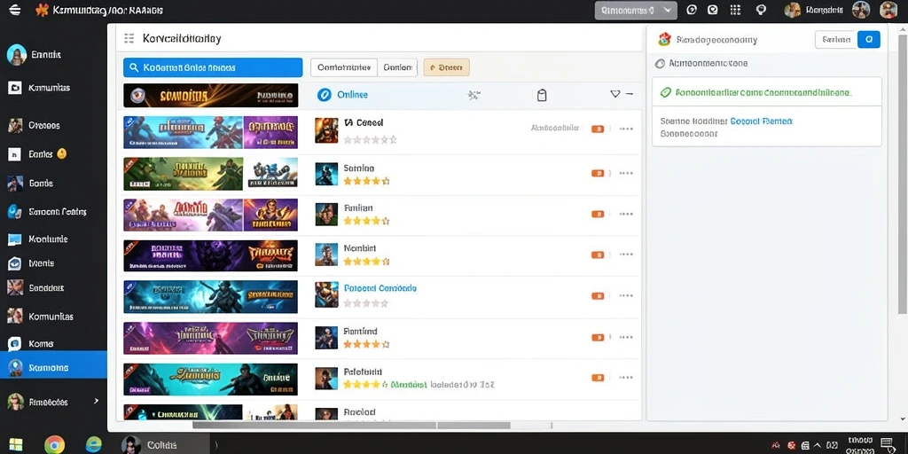Open the three-dot menu for the Fanlian row

click(x=626, y=215)
